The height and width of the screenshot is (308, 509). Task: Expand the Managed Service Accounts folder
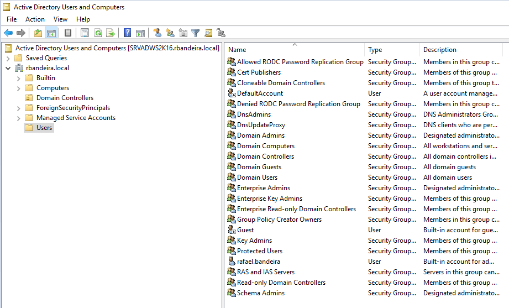pyautogui.click(x=19, y=118)
